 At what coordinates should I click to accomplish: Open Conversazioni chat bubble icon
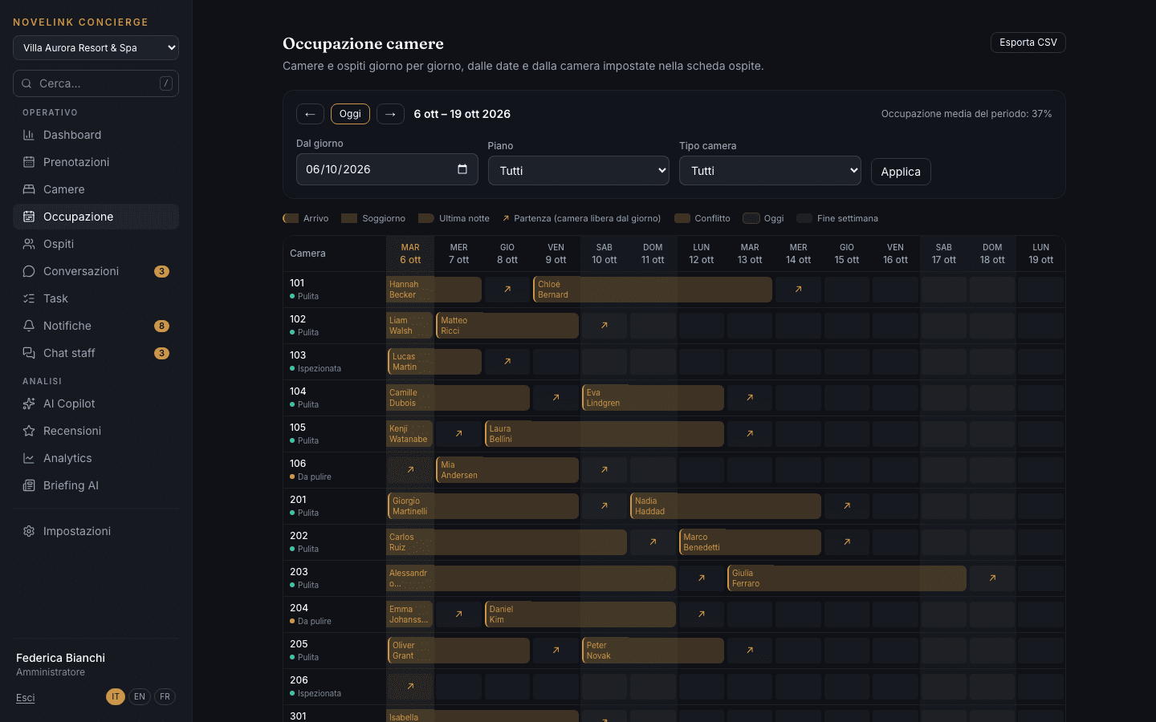click(29, 271)
